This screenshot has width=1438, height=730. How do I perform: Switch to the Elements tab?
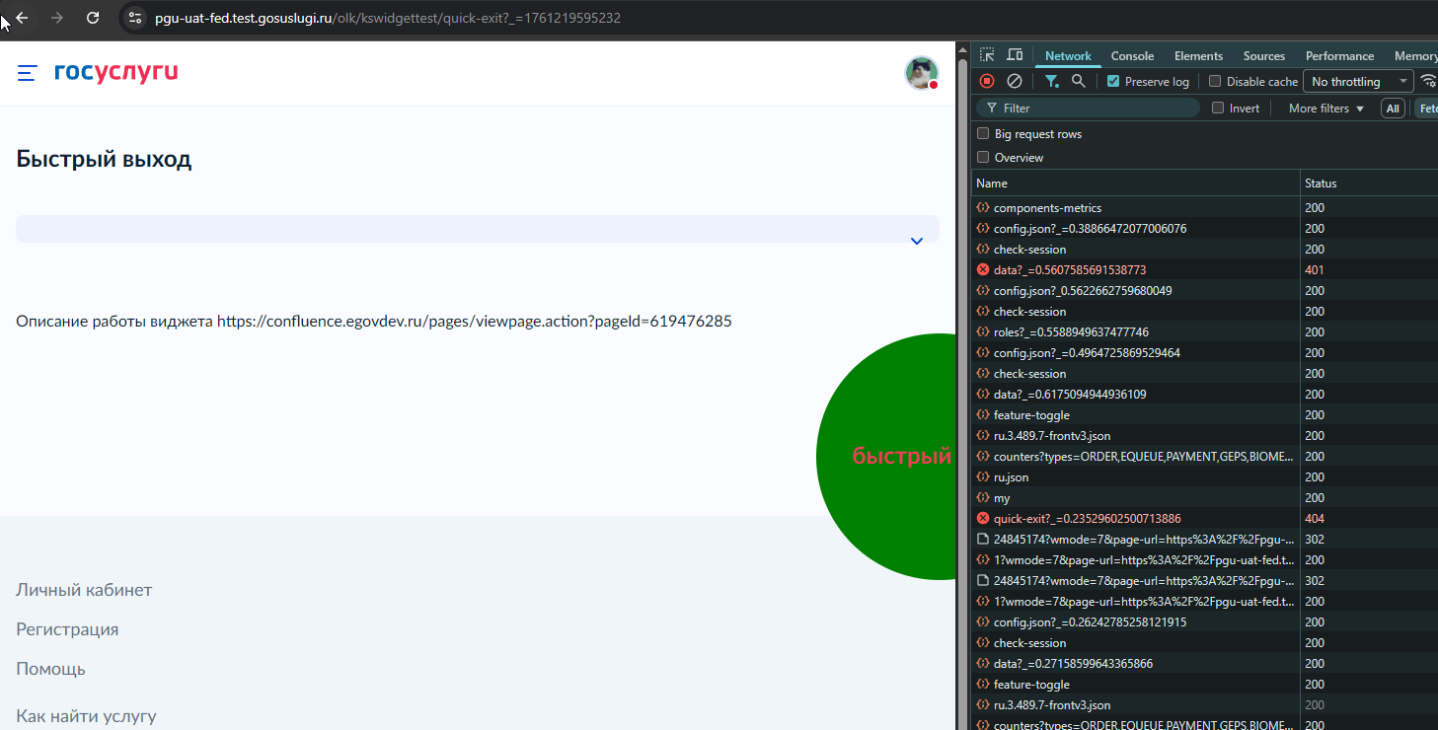(x=1198, y=56)
